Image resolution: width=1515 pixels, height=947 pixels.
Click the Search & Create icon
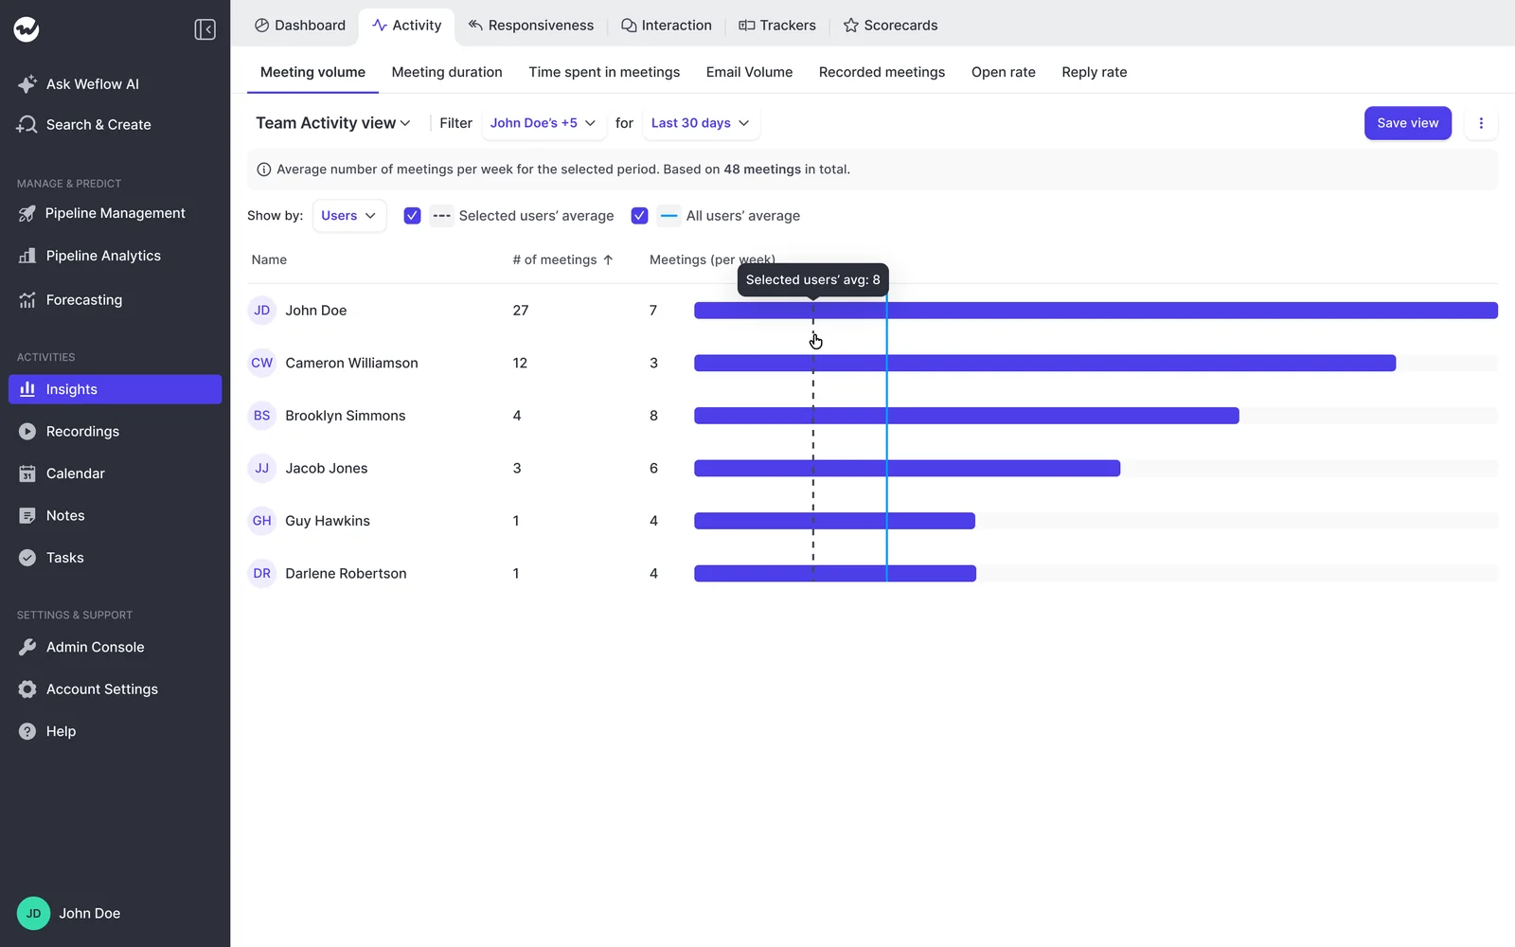click(27, 124)
